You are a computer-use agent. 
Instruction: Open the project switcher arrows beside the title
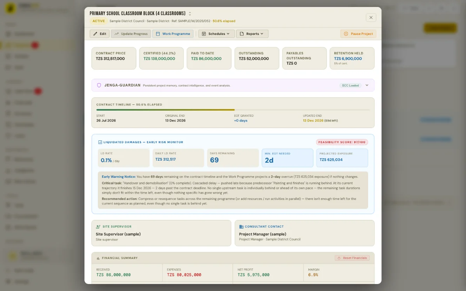(x=190, y=14)
